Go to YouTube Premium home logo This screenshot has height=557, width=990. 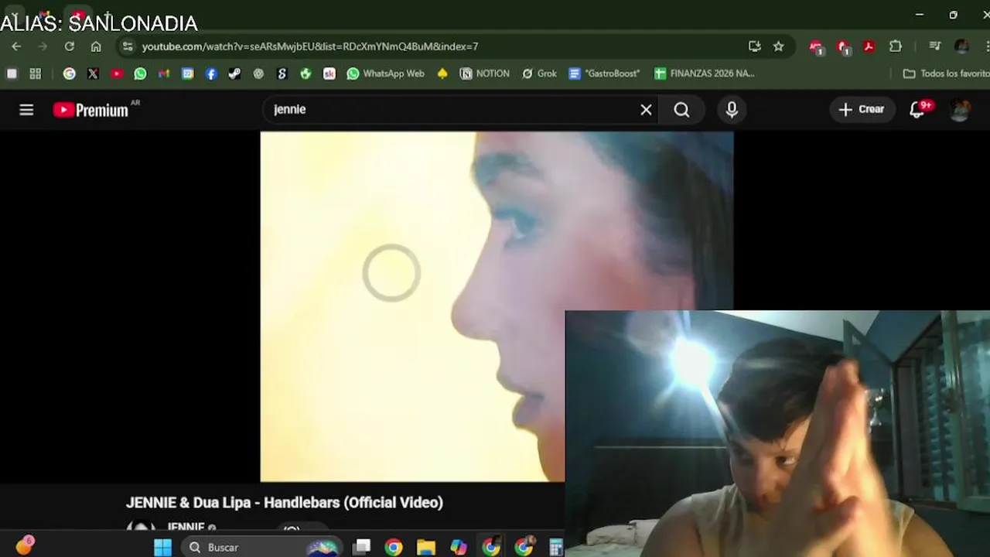(91, 110)
